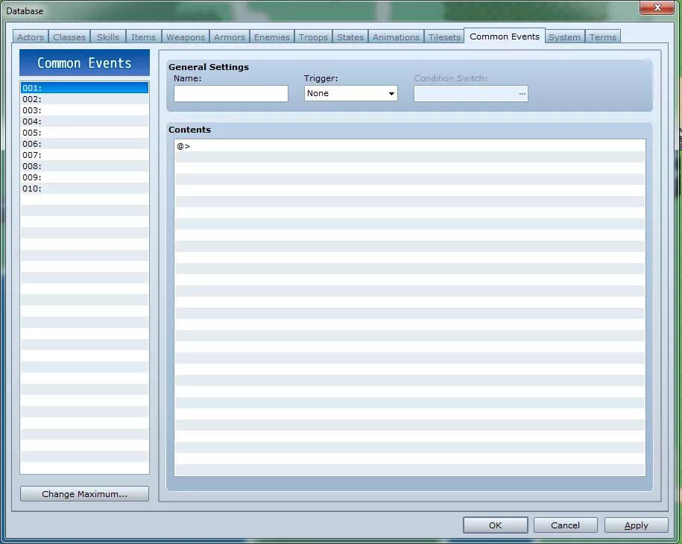Select common event 008 in list
The height and width of the screenshot is (544, 682).
(x=84, y=166)
